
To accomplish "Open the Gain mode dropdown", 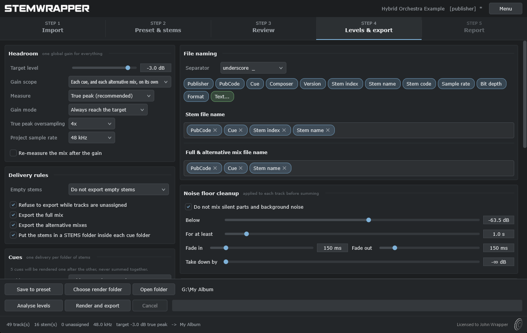I will pyautogui.click(x=108, y=110).
